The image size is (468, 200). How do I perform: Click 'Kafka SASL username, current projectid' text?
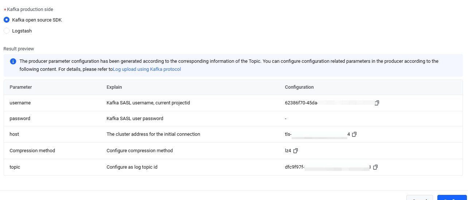point(148,103)
